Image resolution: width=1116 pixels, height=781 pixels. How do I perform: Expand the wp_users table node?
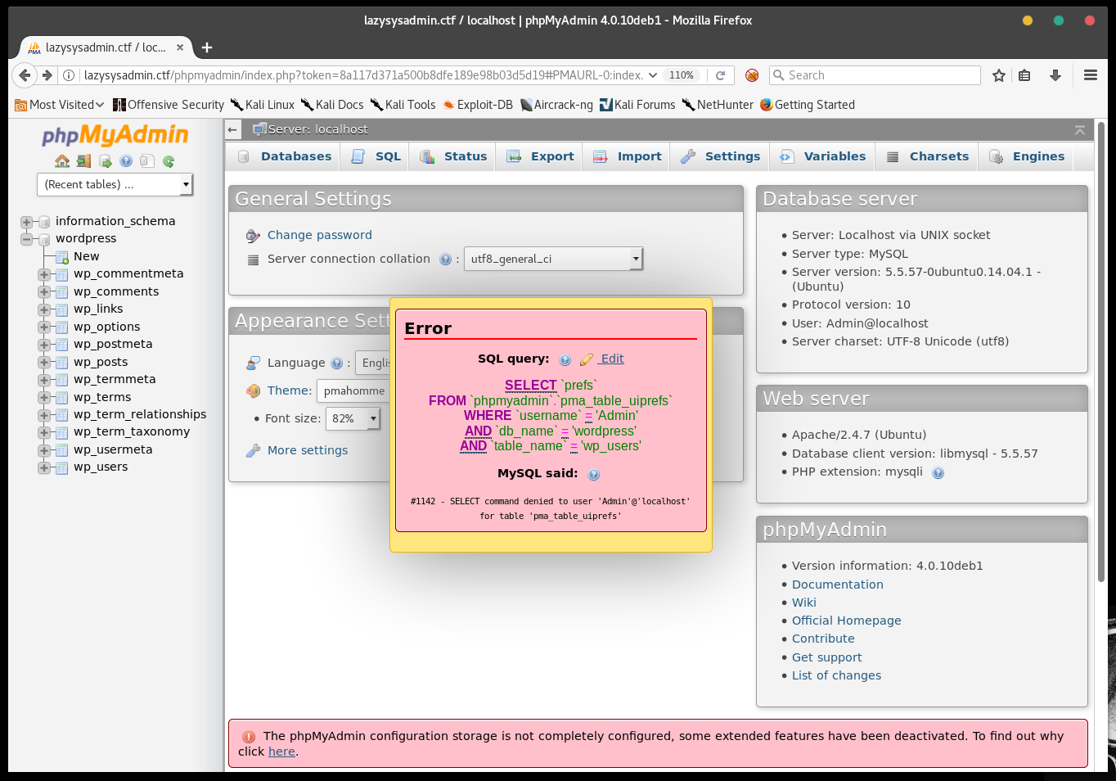coord(43,467)
